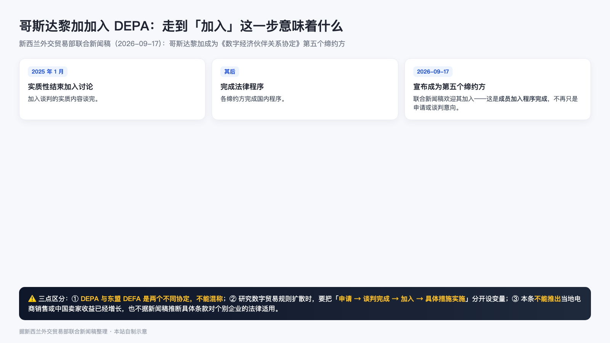Click the footer source note "据新西兰外交贸易部联合新闻稿整理"
This screenshot has width=610, height=343.
[x=63, y=332]
